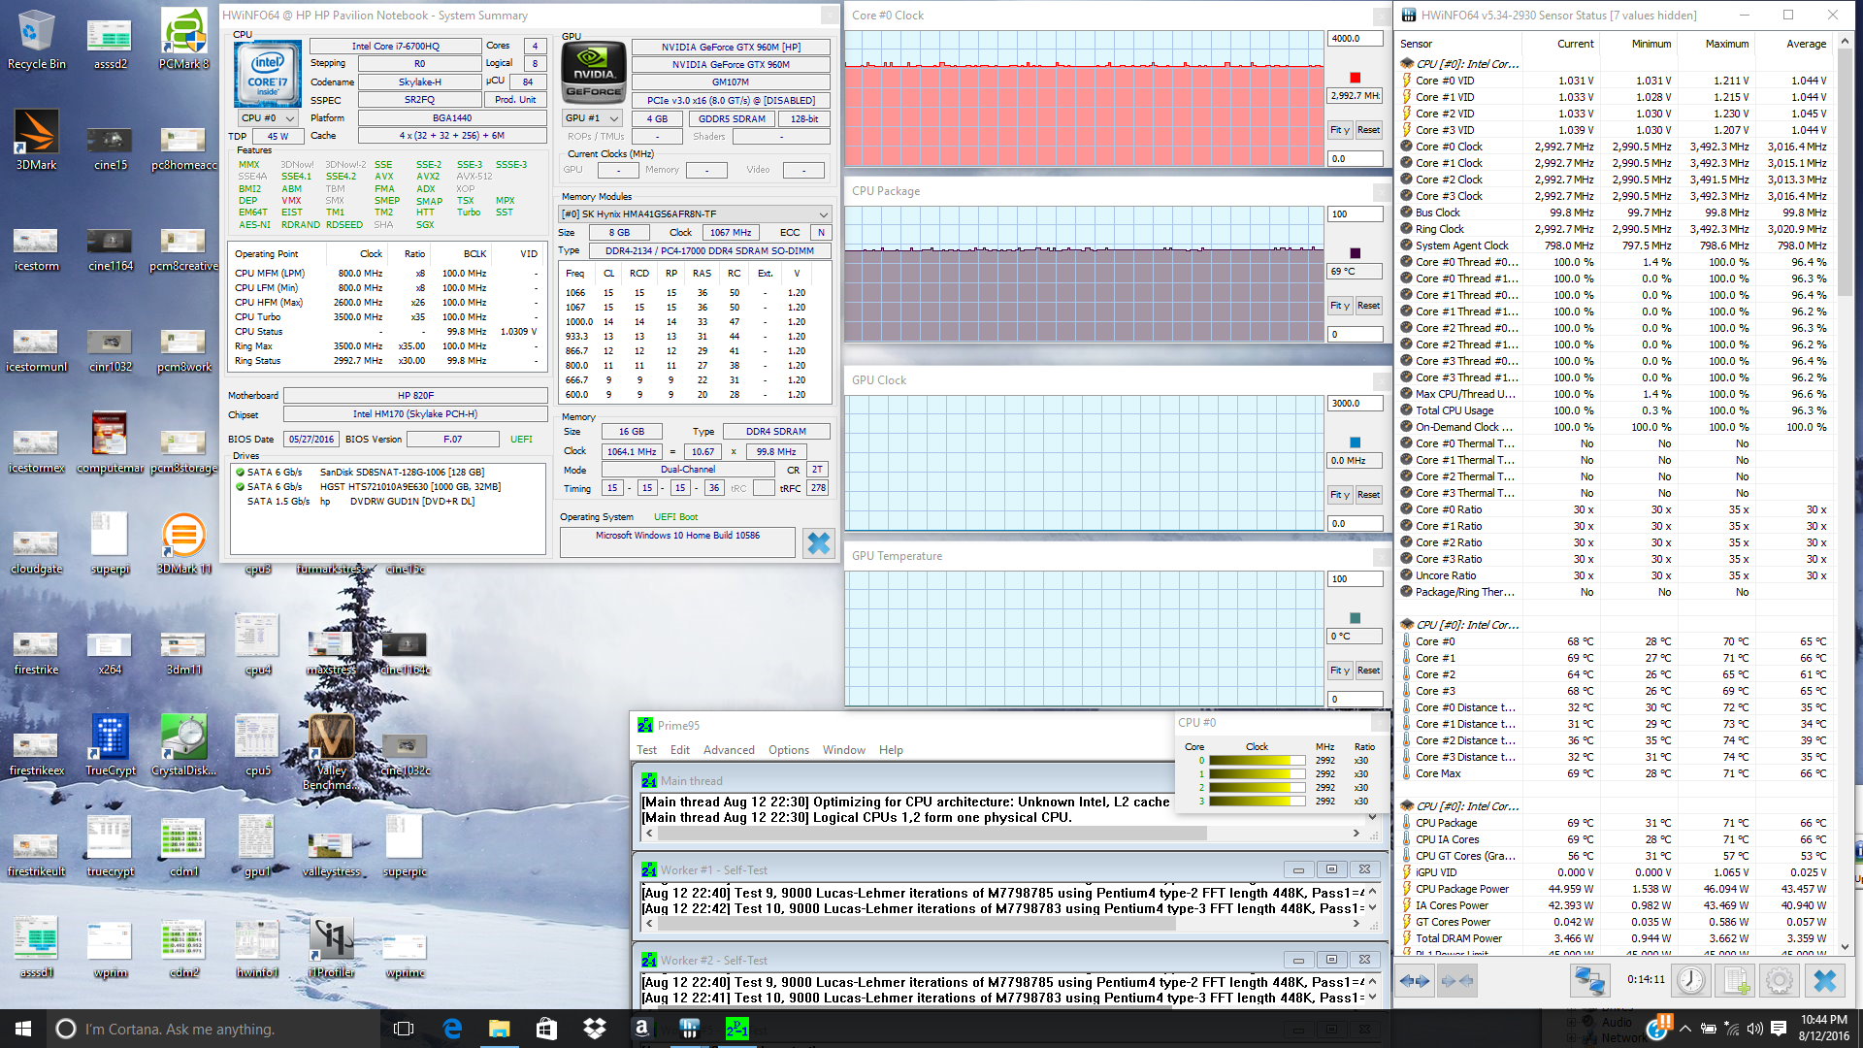Open the Options menu in Prime95

pos(789,750)
